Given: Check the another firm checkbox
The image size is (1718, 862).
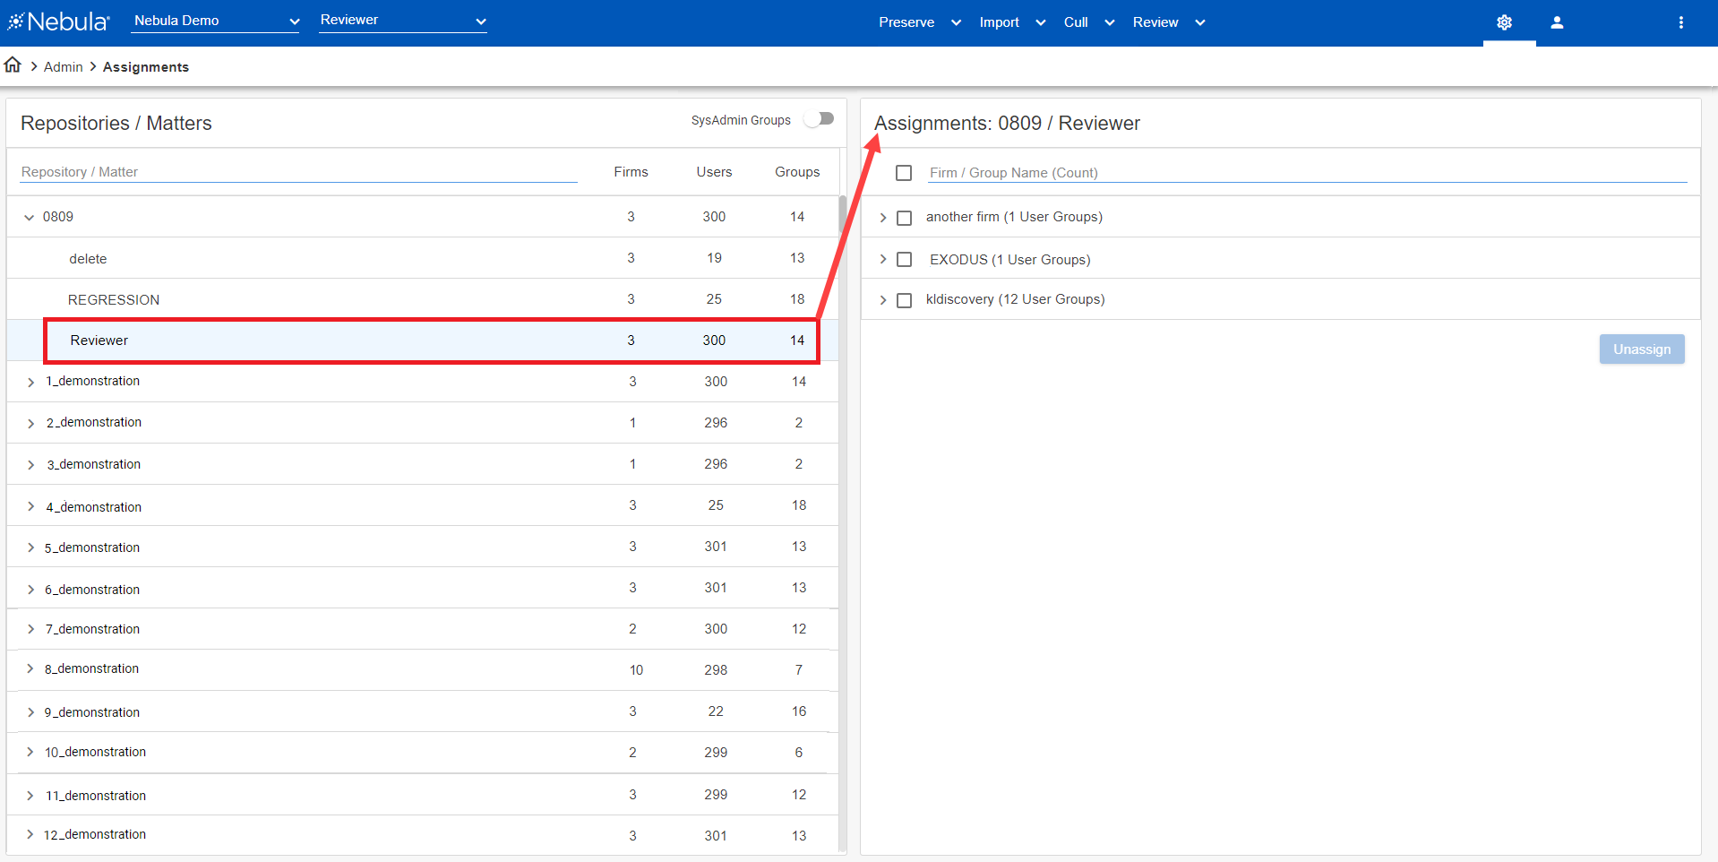Looking at the screenshot, I should tap(904, 218).
